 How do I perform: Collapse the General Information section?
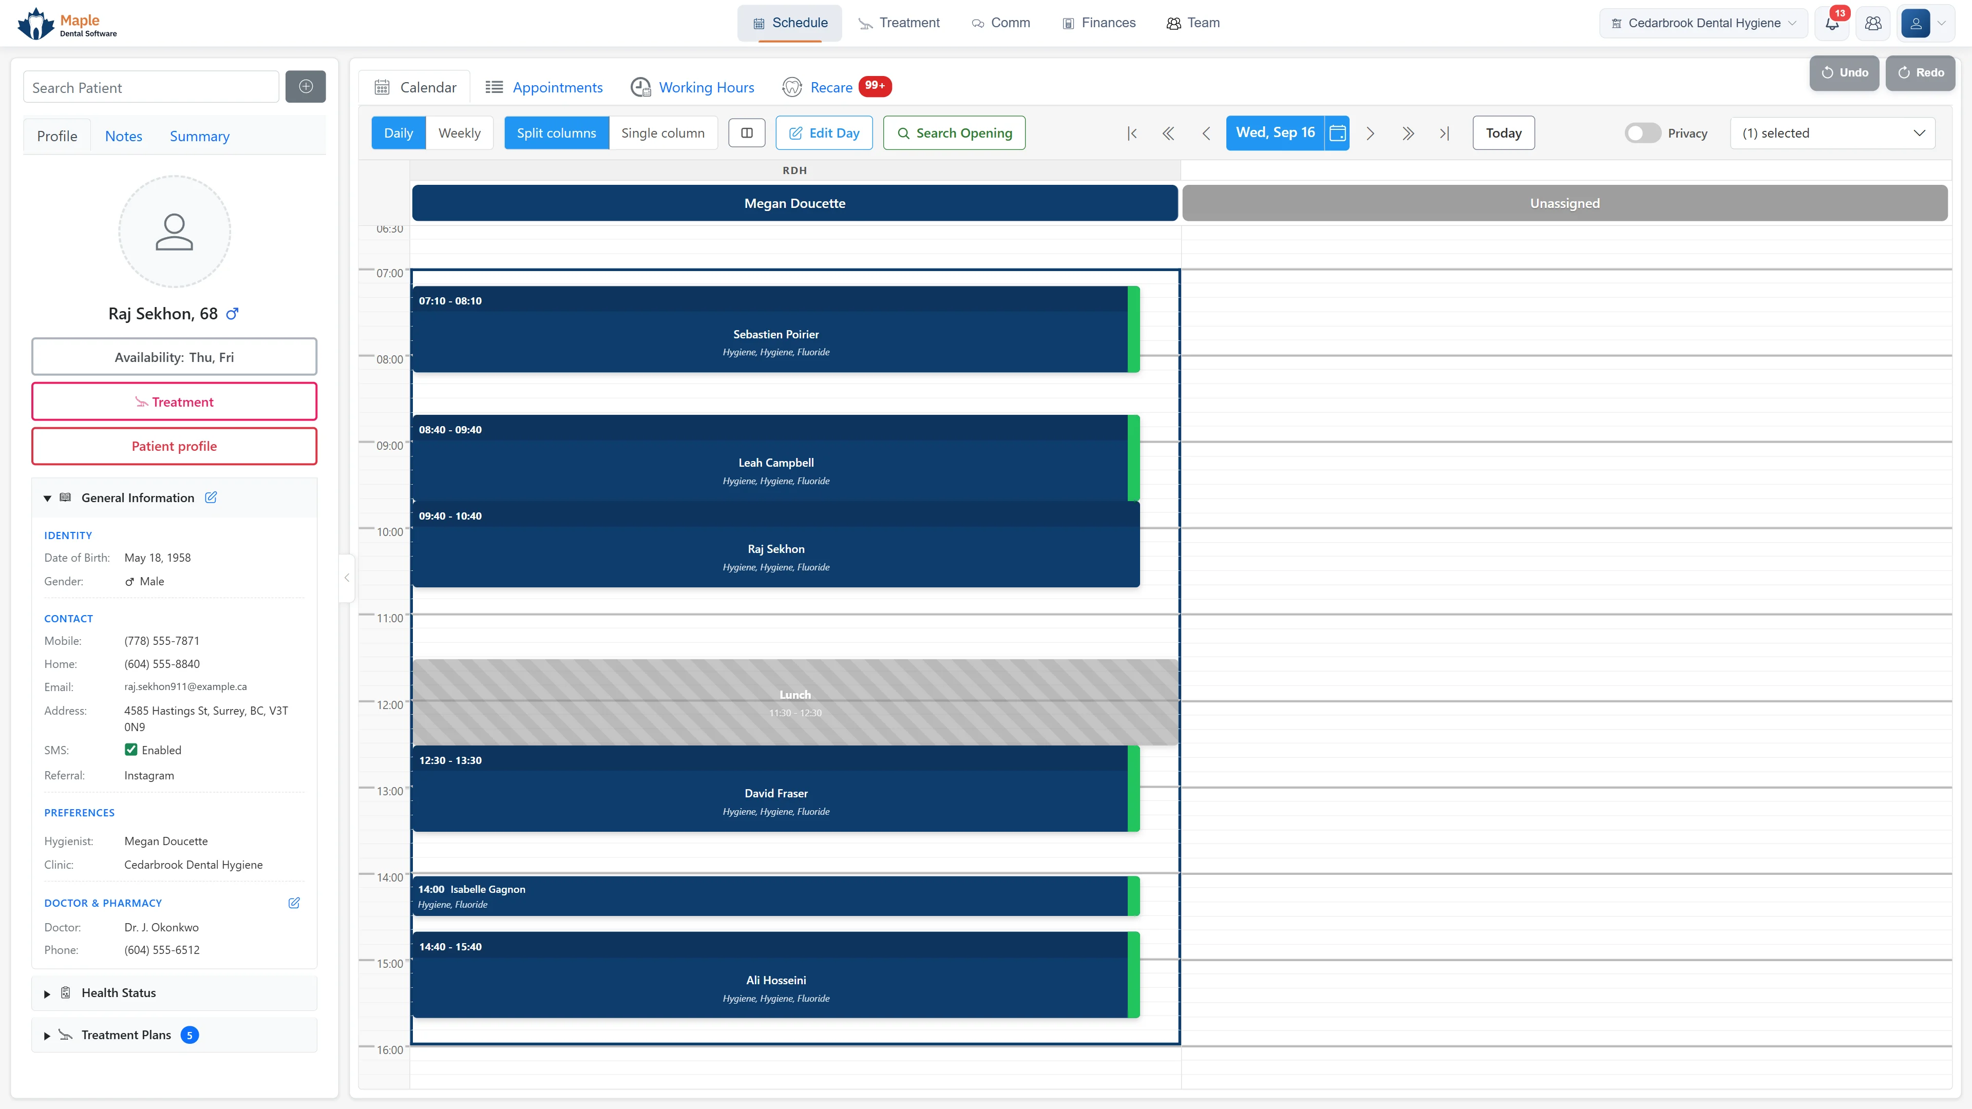47,498
